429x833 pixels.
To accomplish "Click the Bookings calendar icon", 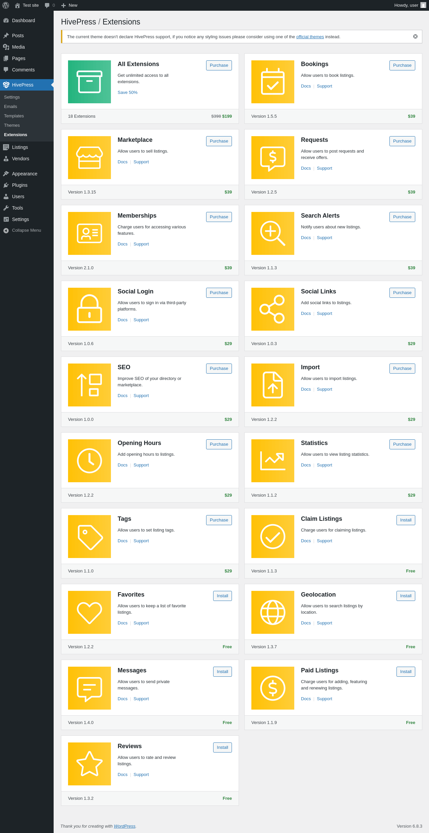I will coord(273,82).
